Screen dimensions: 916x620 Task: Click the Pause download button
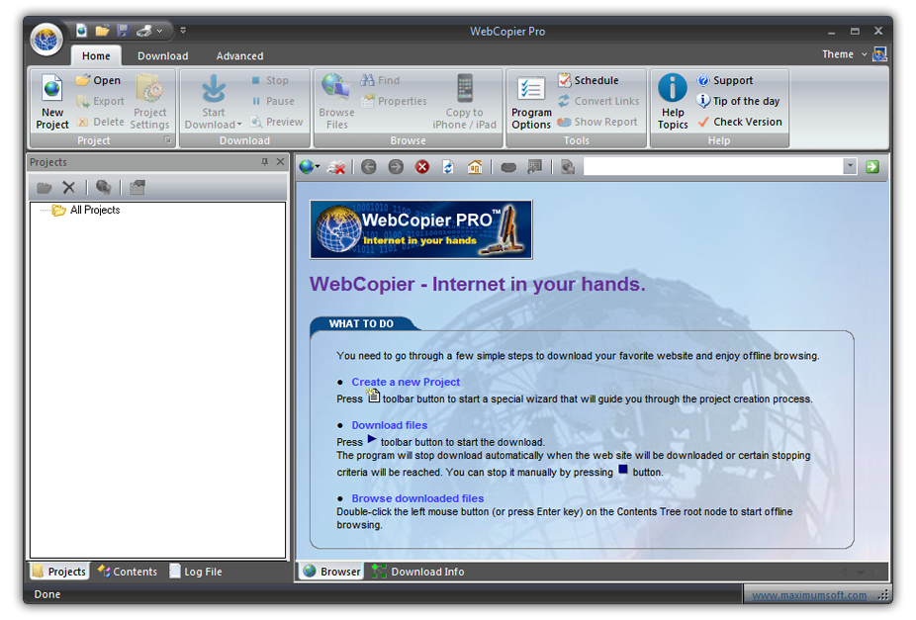point(273,101)
